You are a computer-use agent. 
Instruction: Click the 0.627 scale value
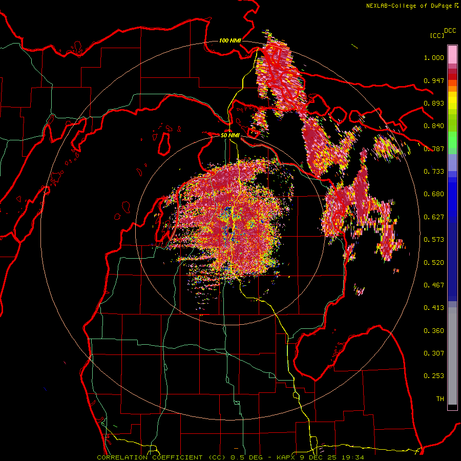coord(434,217)
